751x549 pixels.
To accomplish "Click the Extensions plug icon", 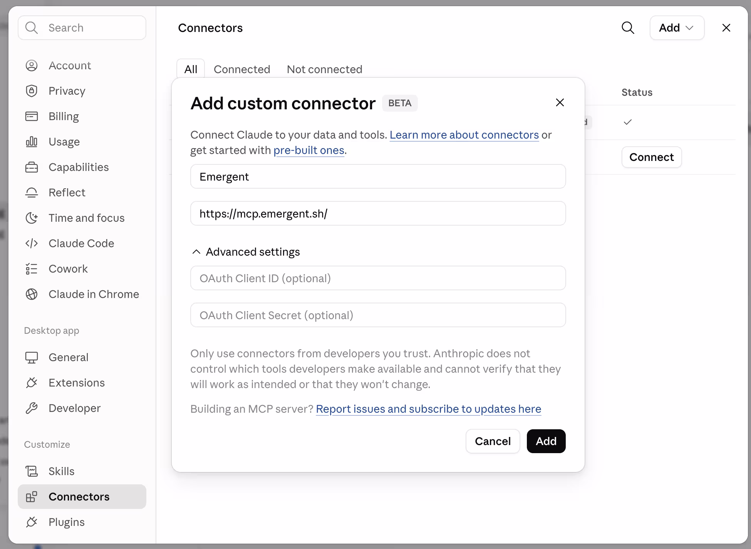I will pos(32,383).
